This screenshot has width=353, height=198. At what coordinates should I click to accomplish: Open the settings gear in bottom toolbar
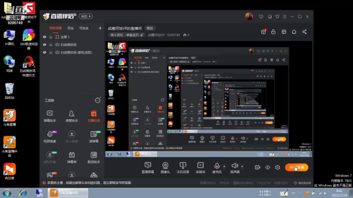(278, 168)
